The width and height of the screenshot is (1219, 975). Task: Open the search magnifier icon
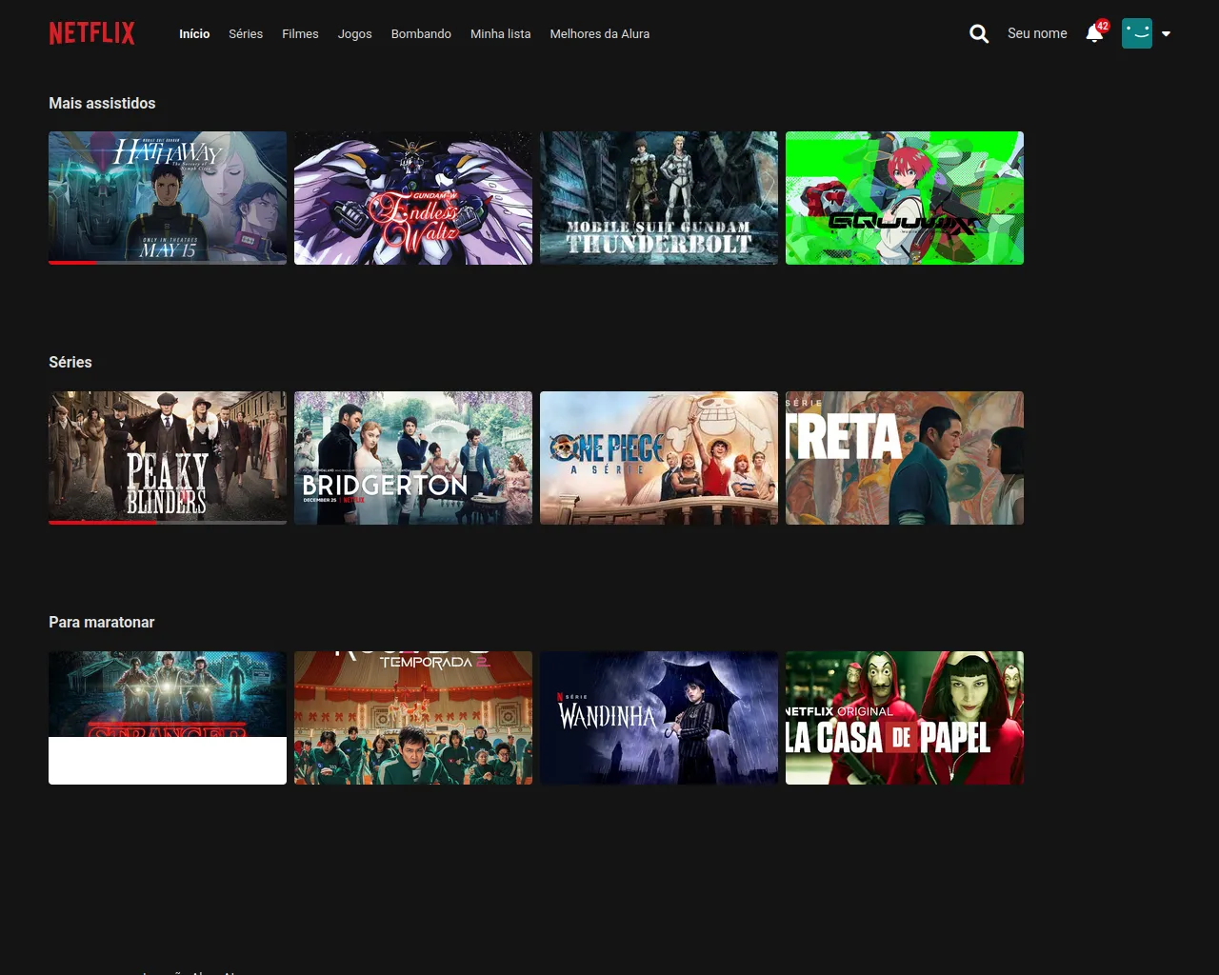coord(979,33)
